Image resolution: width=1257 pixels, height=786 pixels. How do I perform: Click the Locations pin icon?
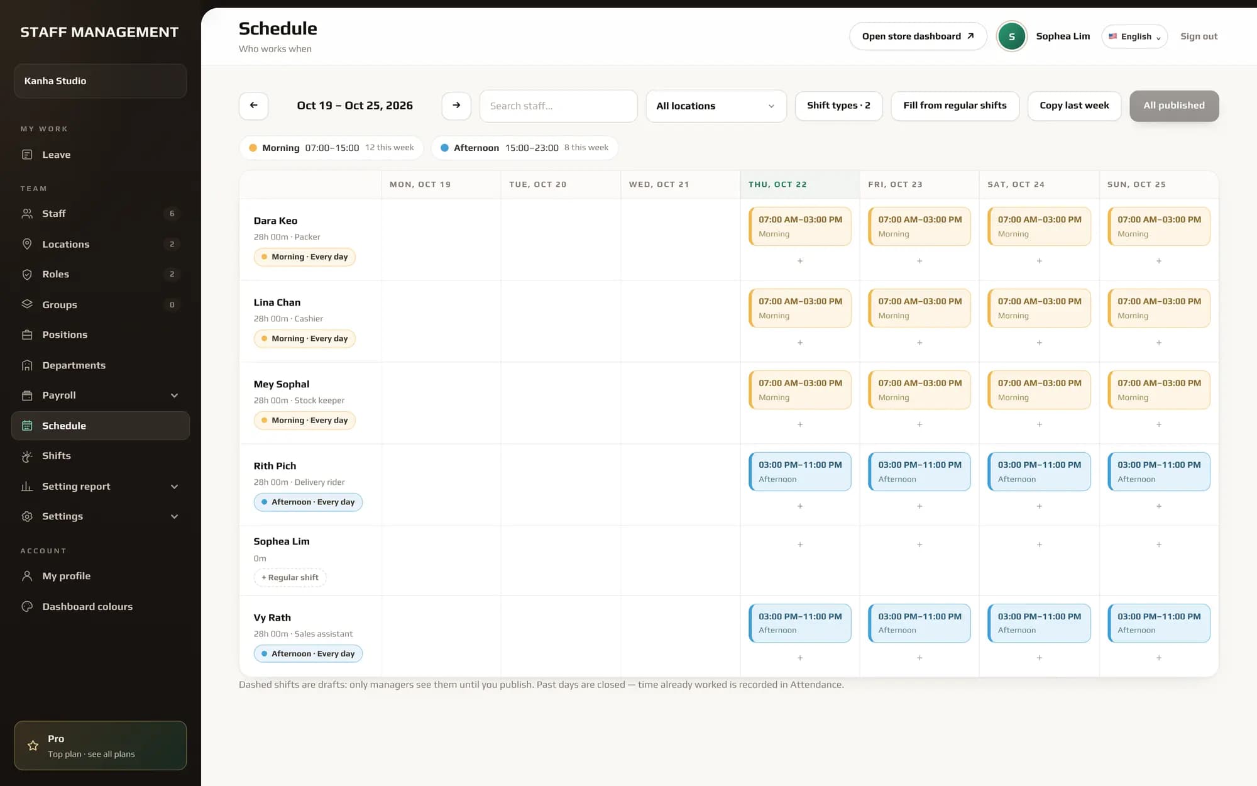pyautogui.click(x=27, y=244)
